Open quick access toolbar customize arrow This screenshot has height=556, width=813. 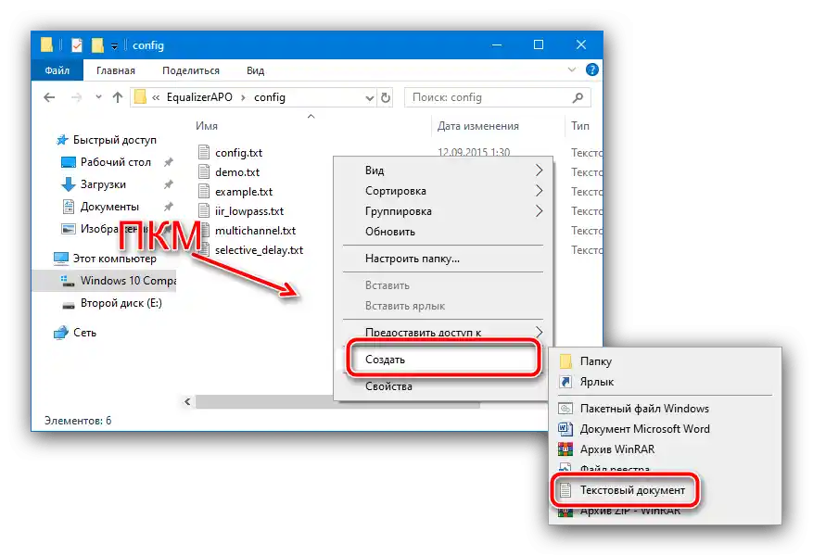point(114,46)
